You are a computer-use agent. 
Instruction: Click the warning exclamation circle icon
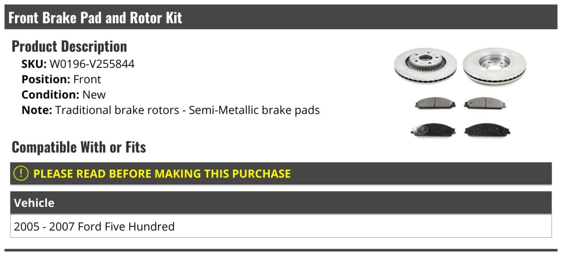click(x=21, y=174)
